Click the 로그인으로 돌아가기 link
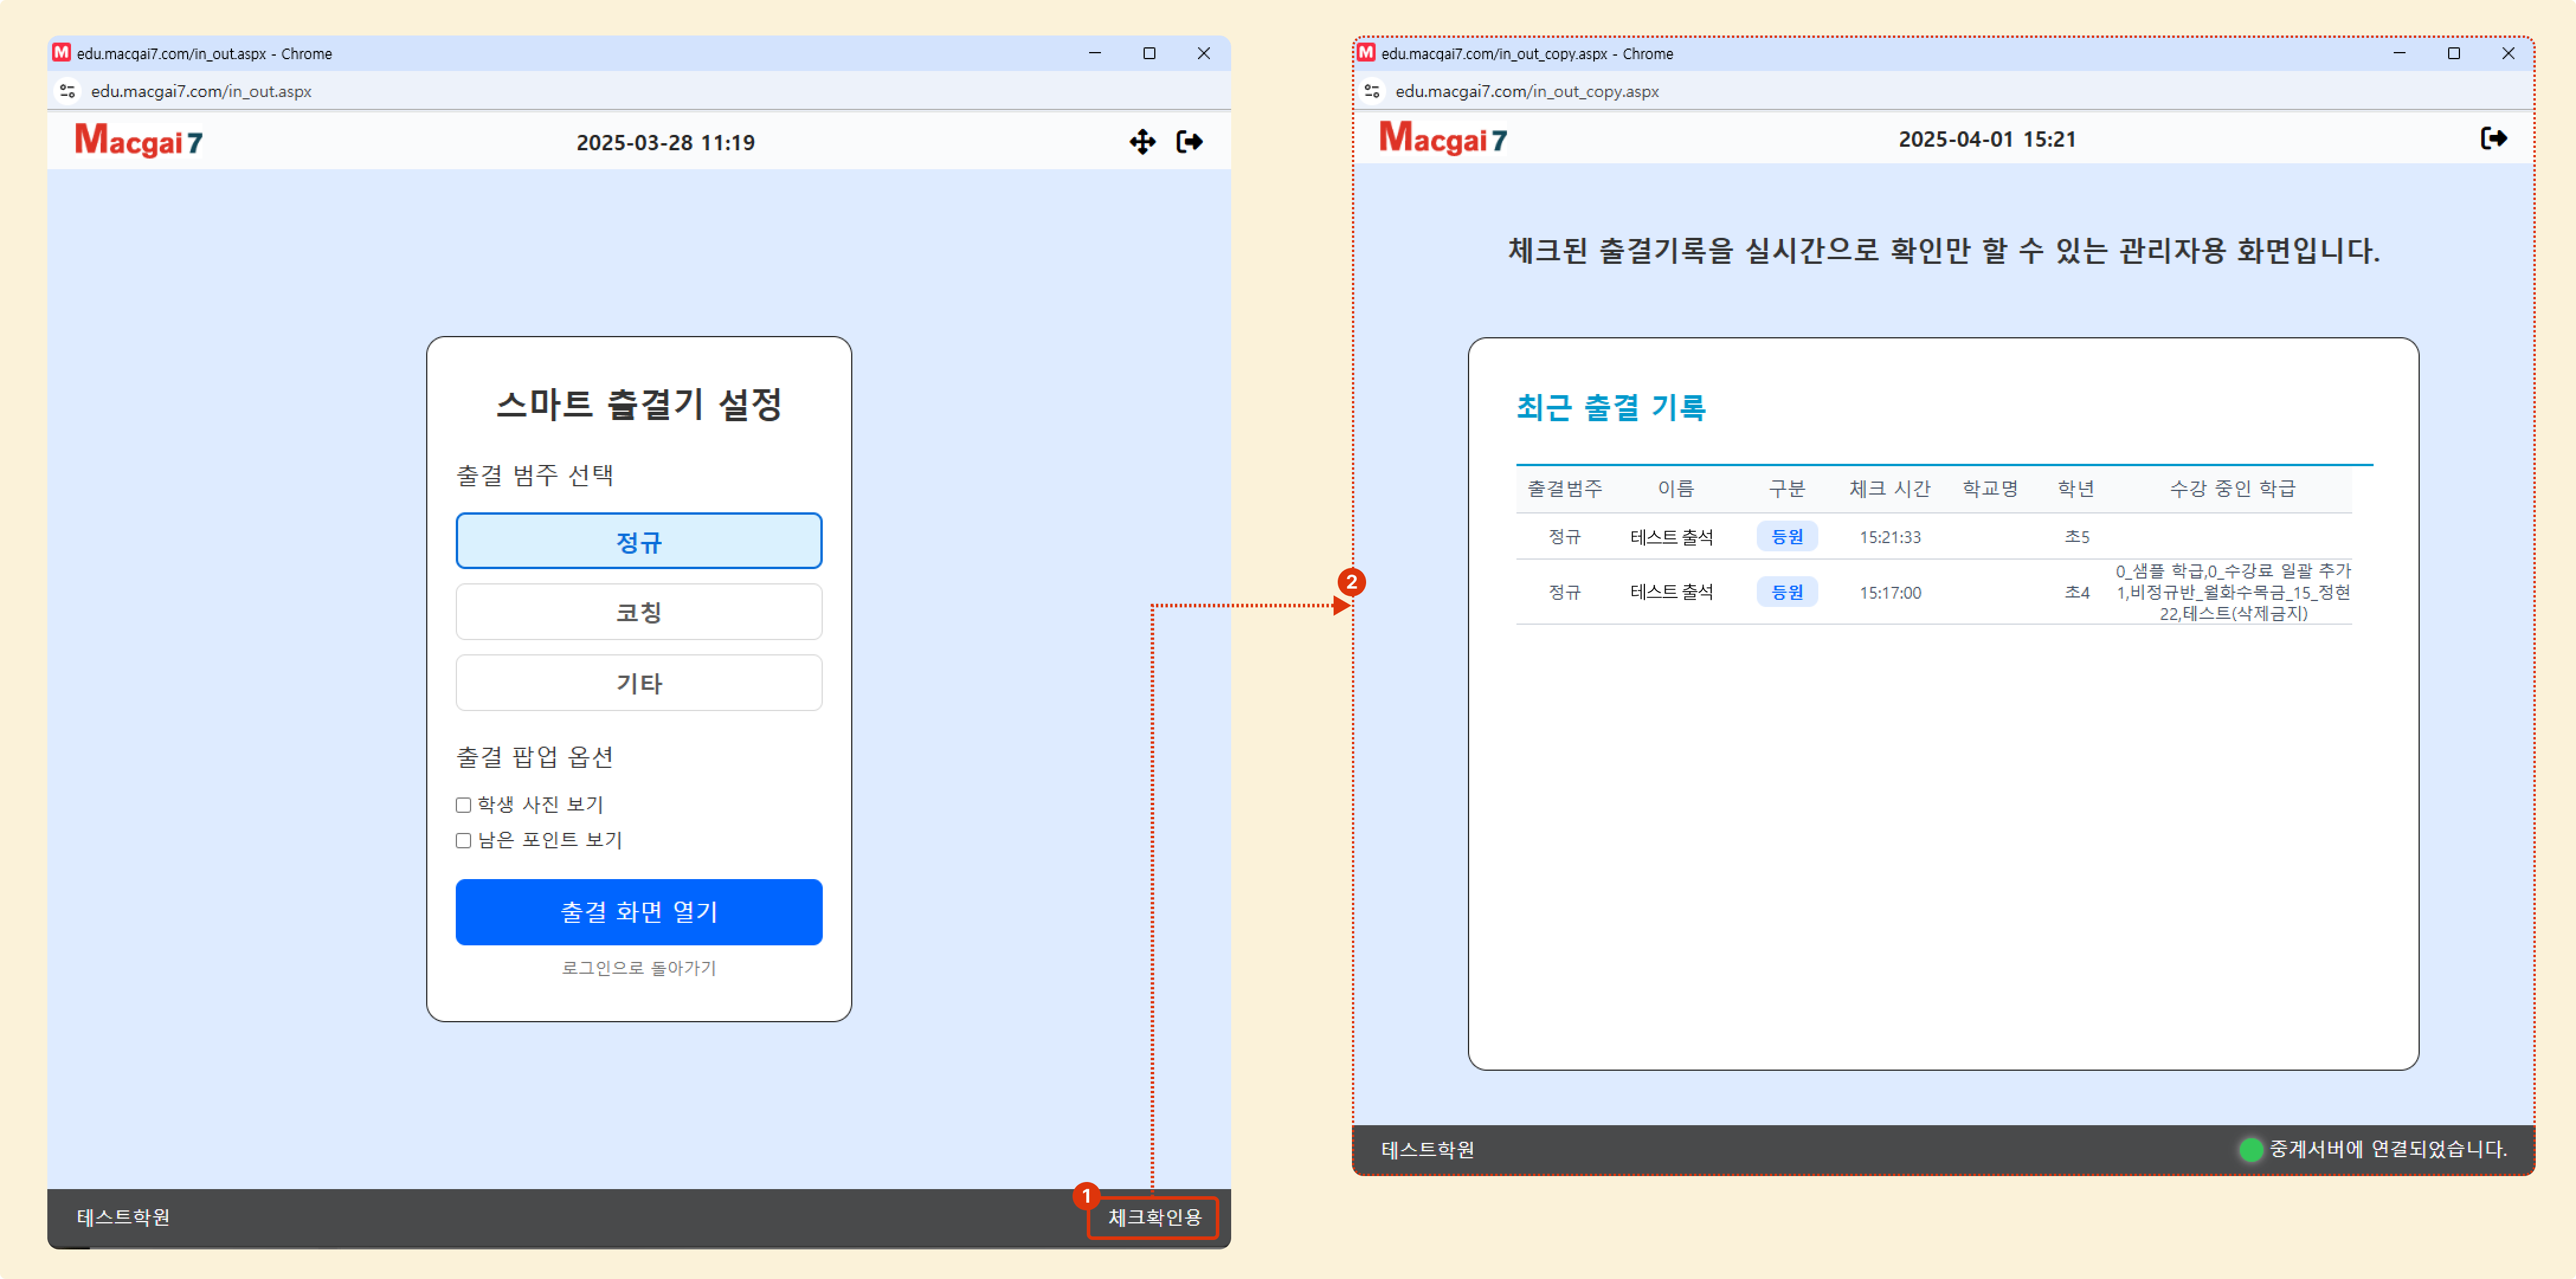Screen dimensions: 2576x1279 (638, 967)
